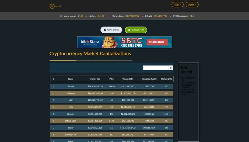Click the Apple icon on the store button
This screenshot has height=142, width=249.
click(x=105, y=30)
